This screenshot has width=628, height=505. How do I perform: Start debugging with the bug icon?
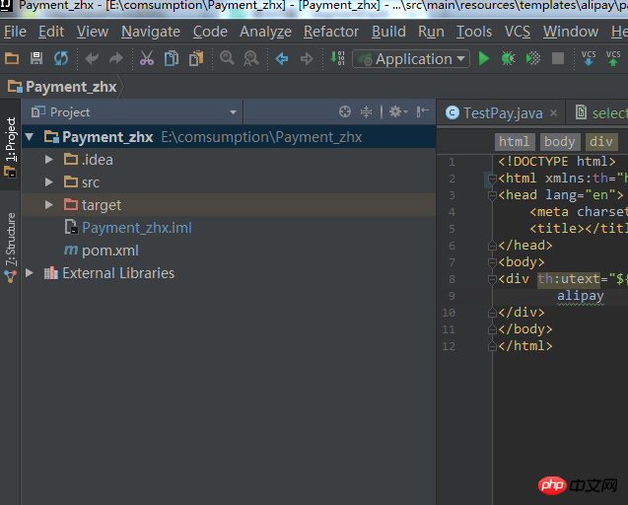point(508,59)
